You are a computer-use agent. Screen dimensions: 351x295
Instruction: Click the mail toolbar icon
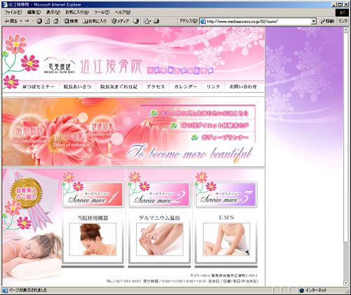147,21
